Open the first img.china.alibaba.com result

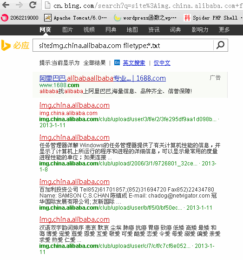pyautogui.click(x=74, y=105)
